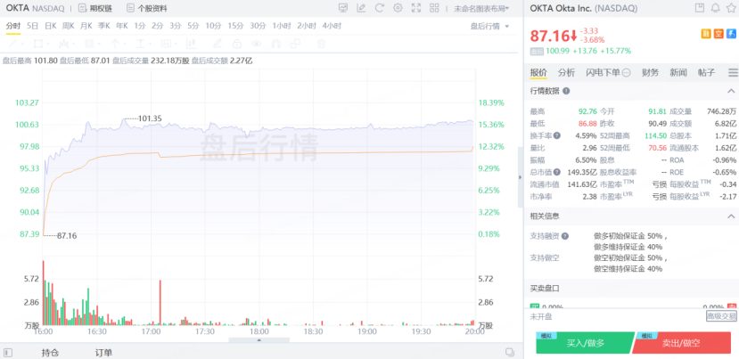Select the 1小时 chart period

click(282, 26)
